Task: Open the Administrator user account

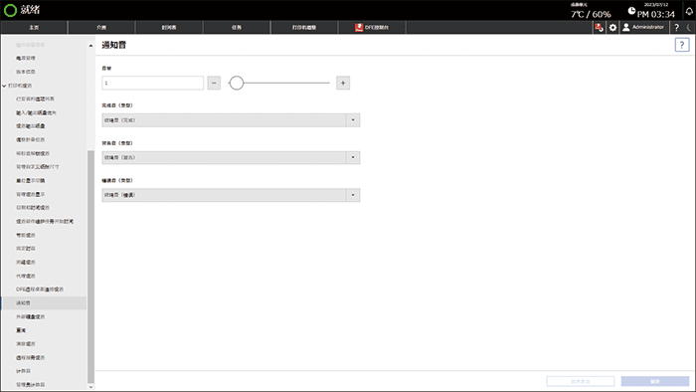Action: [642, 28]
